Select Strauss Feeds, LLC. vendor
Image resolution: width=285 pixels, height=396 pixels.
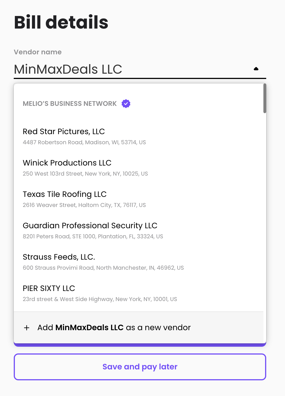pyautogui.click(x=139, y=262)
